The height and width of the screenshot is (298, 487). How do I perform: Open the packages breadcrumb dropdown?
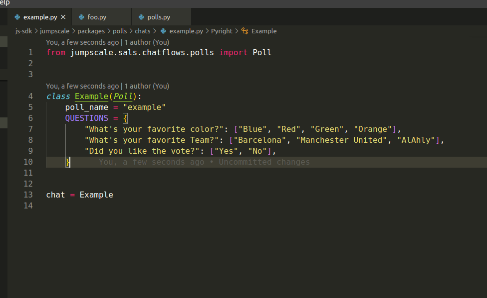91,31
